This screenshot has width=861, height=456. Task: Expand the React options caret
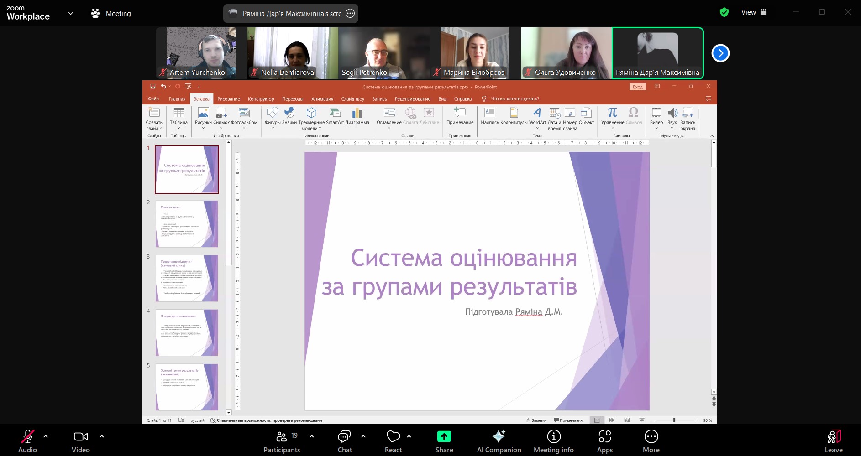tap(409, 436)
